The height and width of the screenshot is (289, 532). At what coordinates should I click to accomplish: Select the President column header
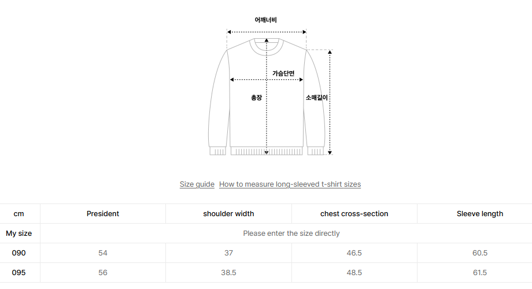[103, 214]
